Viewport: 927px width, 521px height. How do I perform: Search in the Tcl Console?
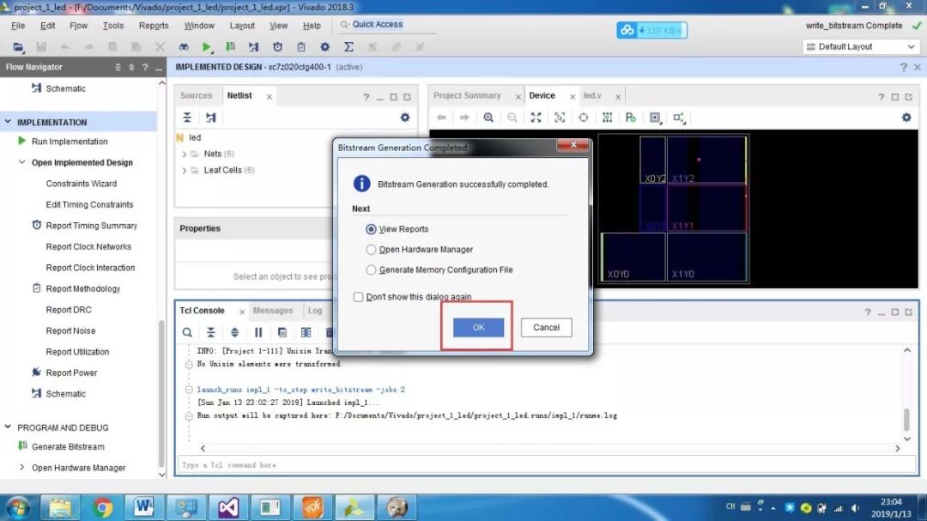point(187,332)
